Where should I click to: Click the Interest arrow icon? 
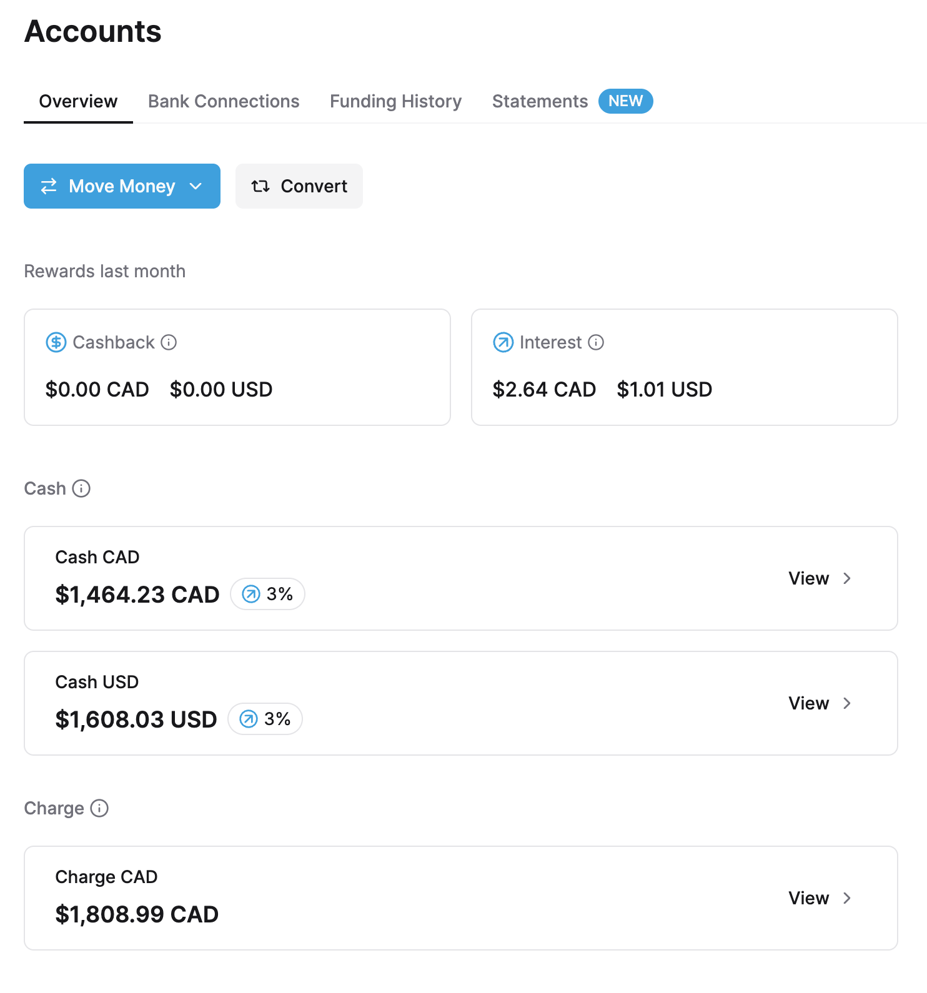[x=503, y=342]
